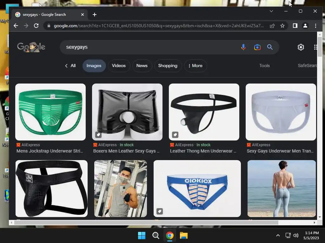Select the Images filter tab
This screenshot has width=325, height=243.
click(94, 66)
